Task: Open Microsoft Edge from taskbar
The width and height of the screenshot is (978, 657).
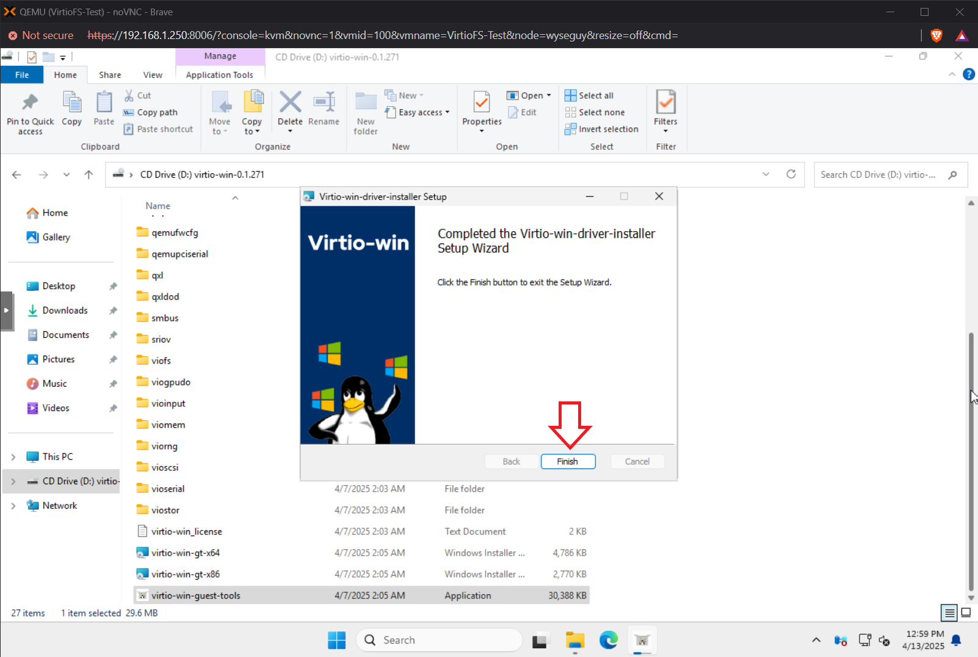Action: coord(608,640)
